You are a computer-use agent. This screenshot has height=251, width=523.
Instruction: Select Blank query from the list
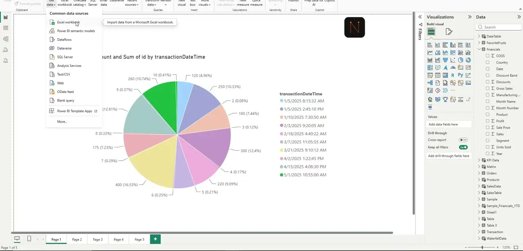coord(74,100)
